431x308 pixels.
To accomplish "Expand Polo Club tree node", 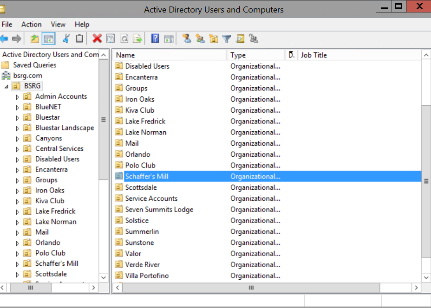I will [17, 253].
